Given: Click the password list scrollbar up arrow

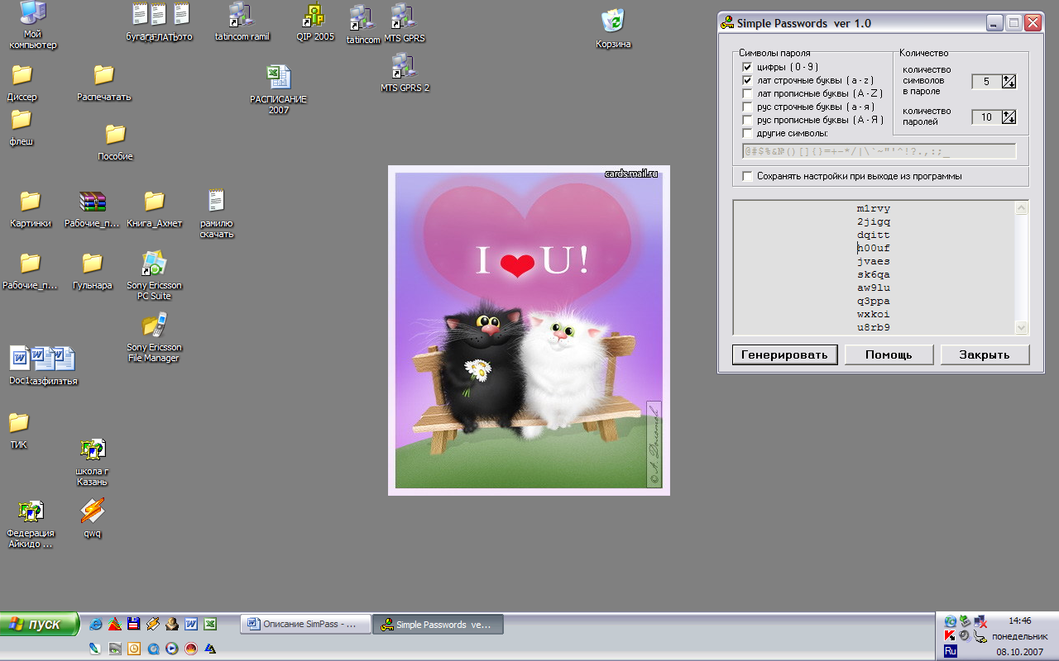Looking at the screenshot, I should click(x=1021, y=208).
